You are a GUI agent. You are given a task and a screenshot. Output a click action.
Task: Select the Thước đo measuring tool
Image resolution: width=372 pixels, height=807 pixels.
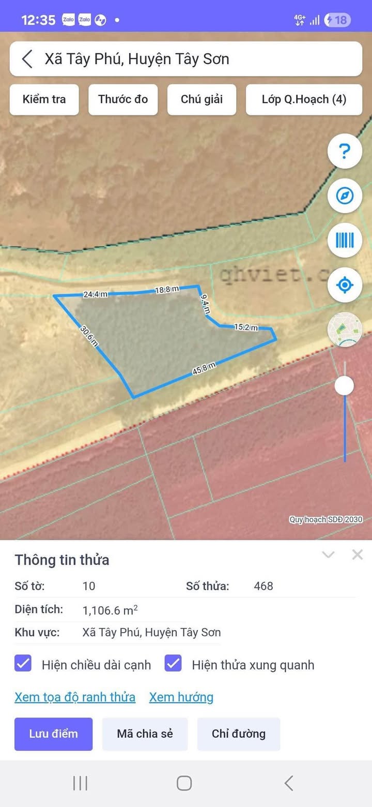click(123, 99)
